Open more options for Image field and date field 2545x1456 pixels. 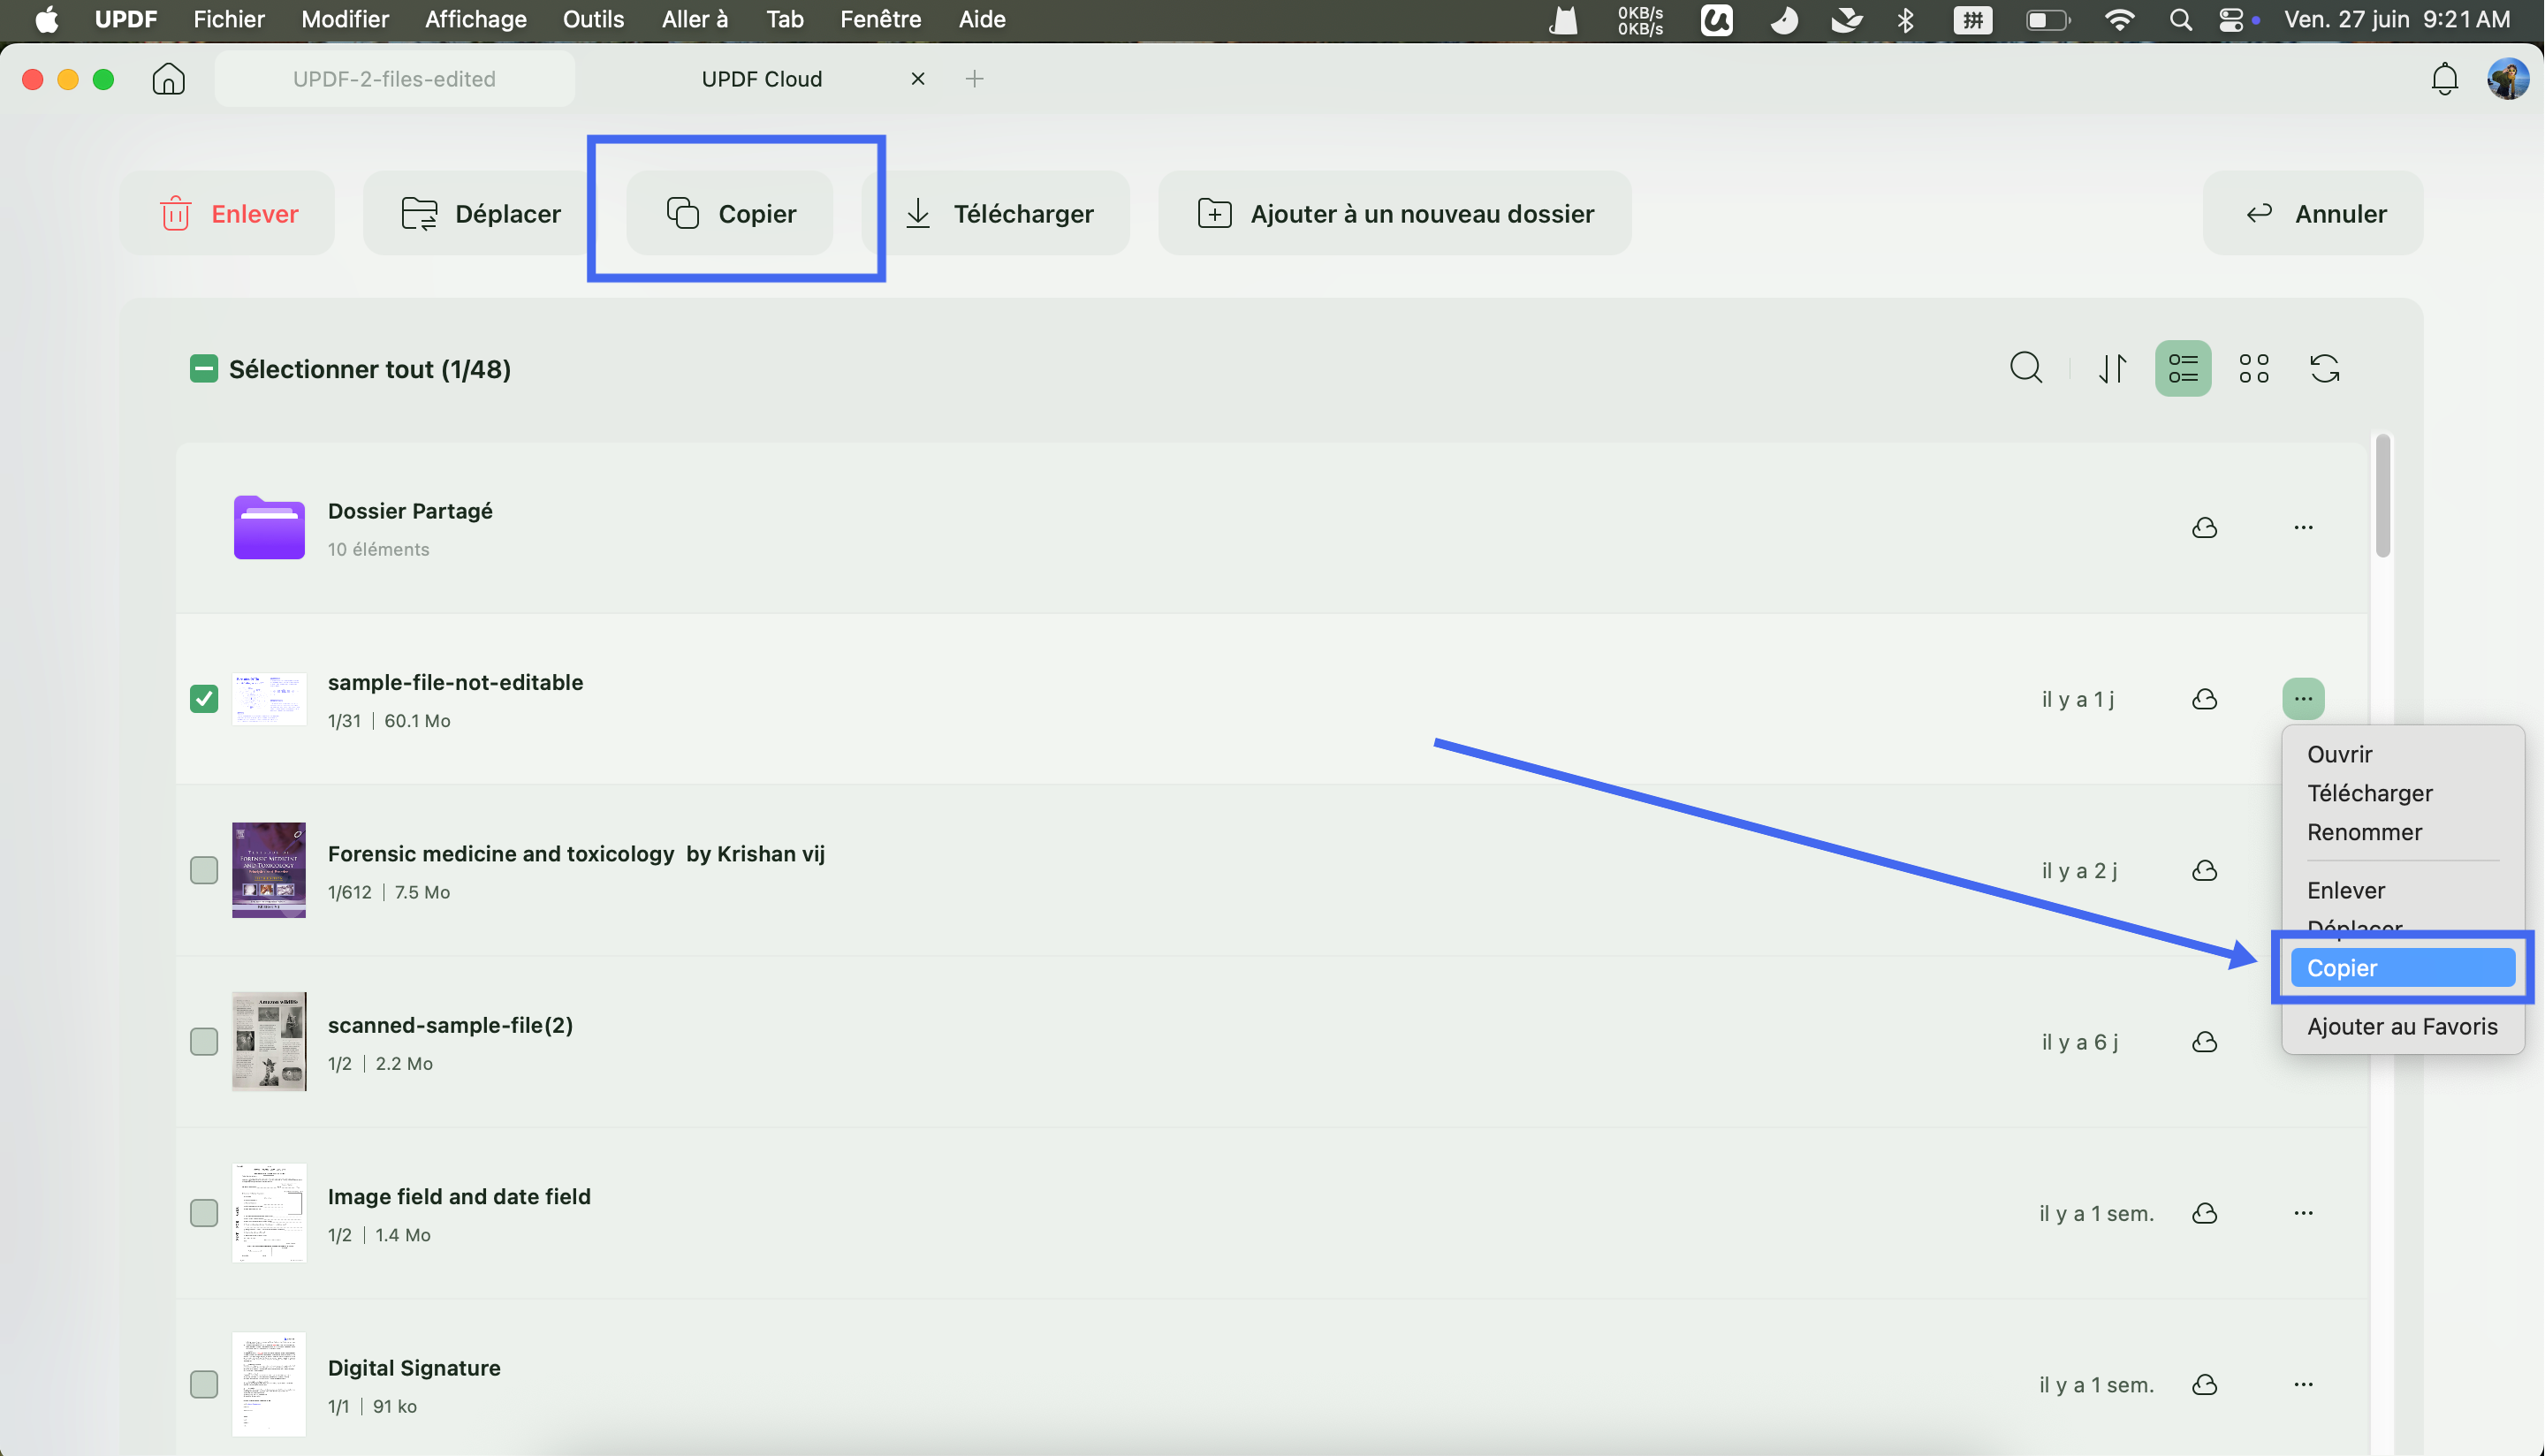click(x=2304, y=1213)
